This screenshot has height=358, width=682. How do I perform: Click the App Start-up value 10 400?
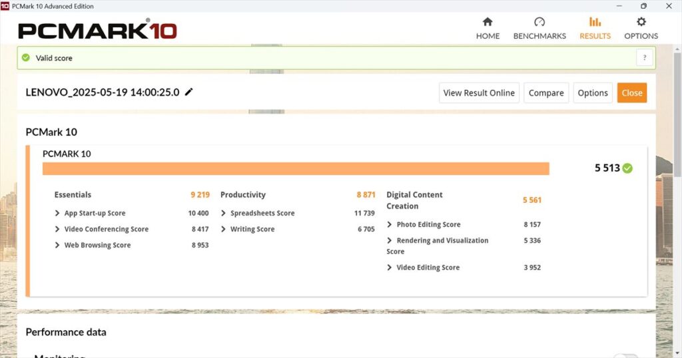click(x=198, y=213)
